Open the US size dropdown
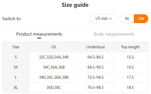 point(103,19)
